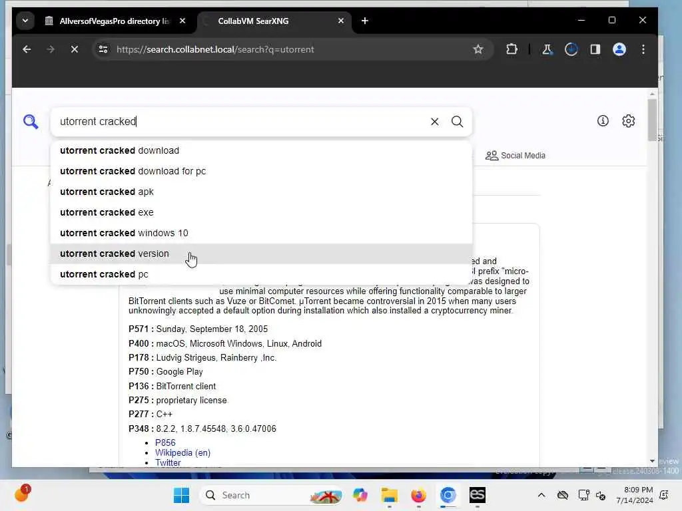682x511 pixels.
Task: Click the scrollbar up arrow
Action: click(x=652, y=93)
